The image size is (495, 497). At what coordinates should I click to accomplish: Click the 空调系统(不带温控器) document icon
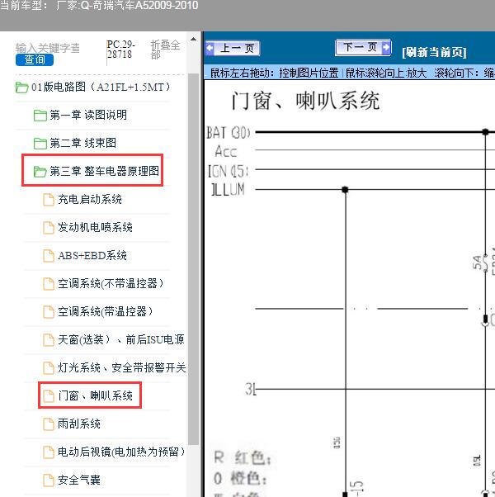(49, 284)
